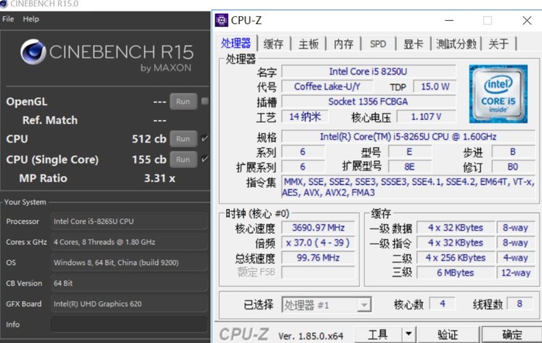Click the CPU-Z Ver. 1.85.0.x64 text
The height and width of the screenshot is (343, 542).
tap(310, 336)
